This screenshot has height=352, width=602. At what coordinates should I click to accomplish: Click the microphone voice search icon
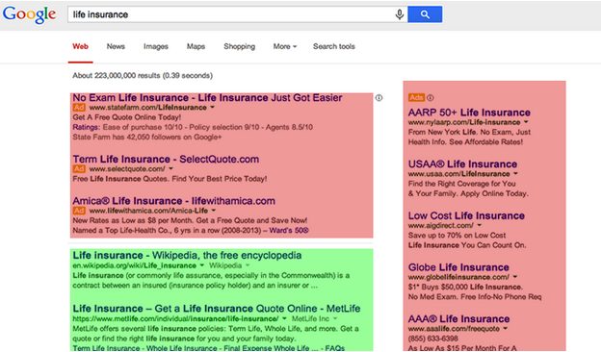[400, 14]
